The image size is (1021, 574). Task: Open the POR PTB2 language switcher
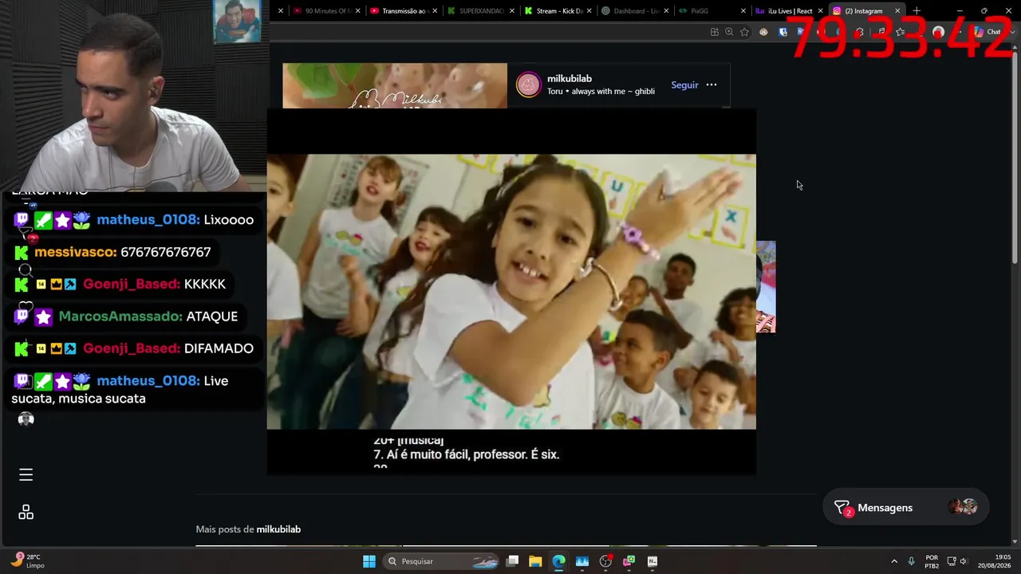[x=932, y=561]
